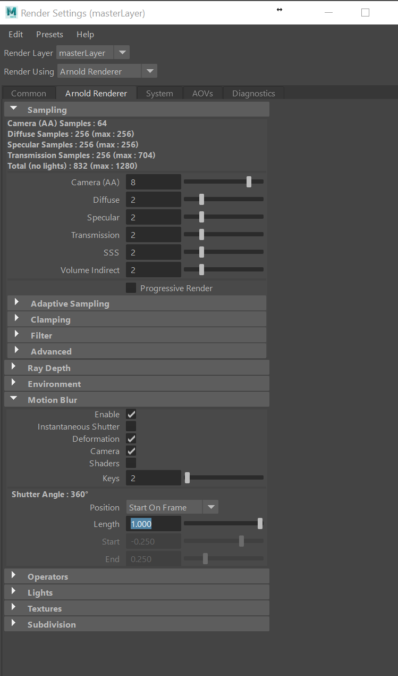Click the SSS samples slider
The height and width of the screenshot is (676, 398).
pos(224,252)
